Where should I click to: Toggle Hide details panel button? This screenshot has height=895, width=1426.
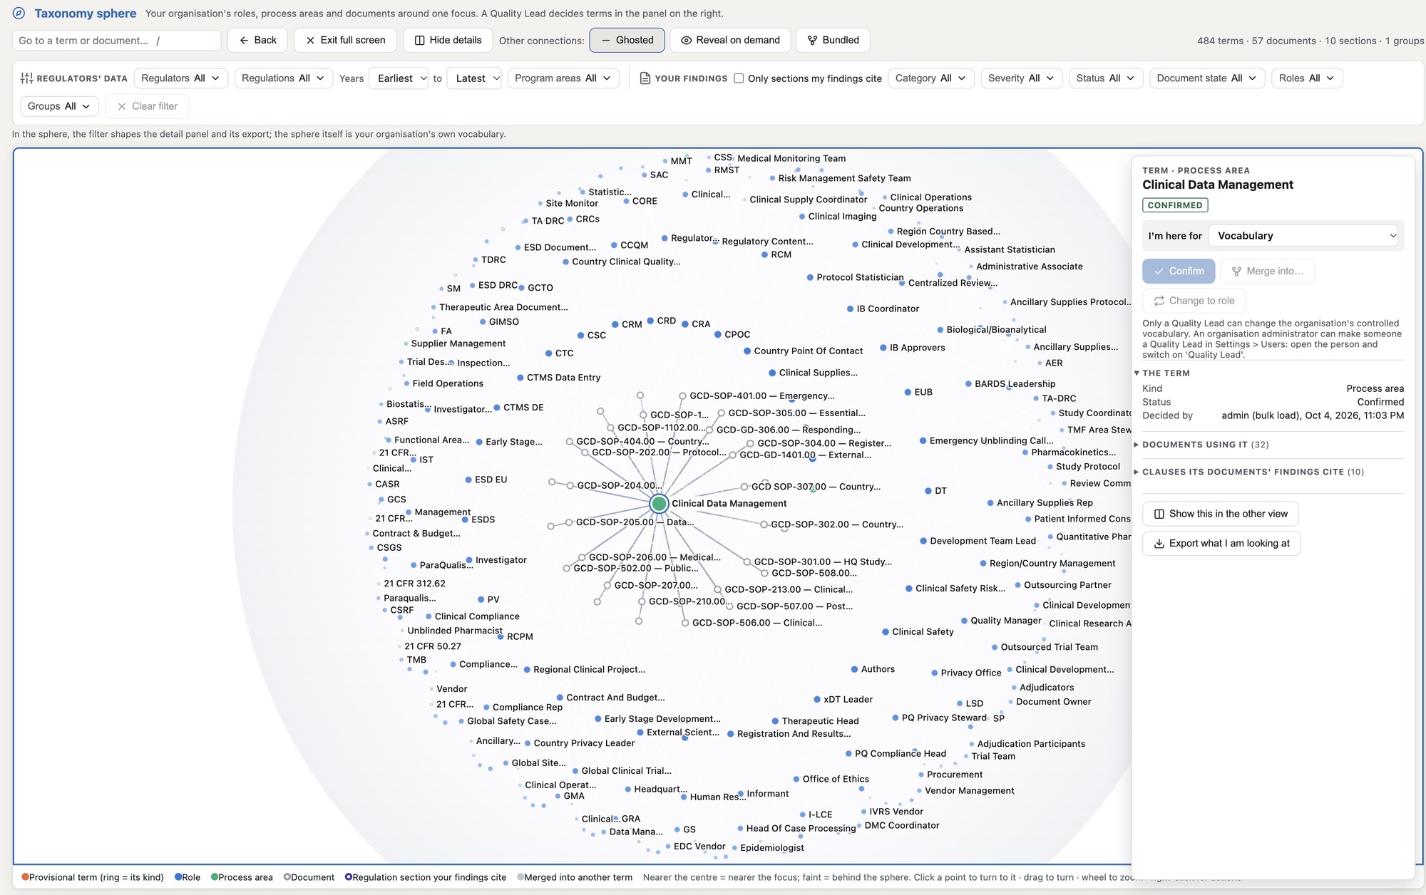[x=448, y=40]
